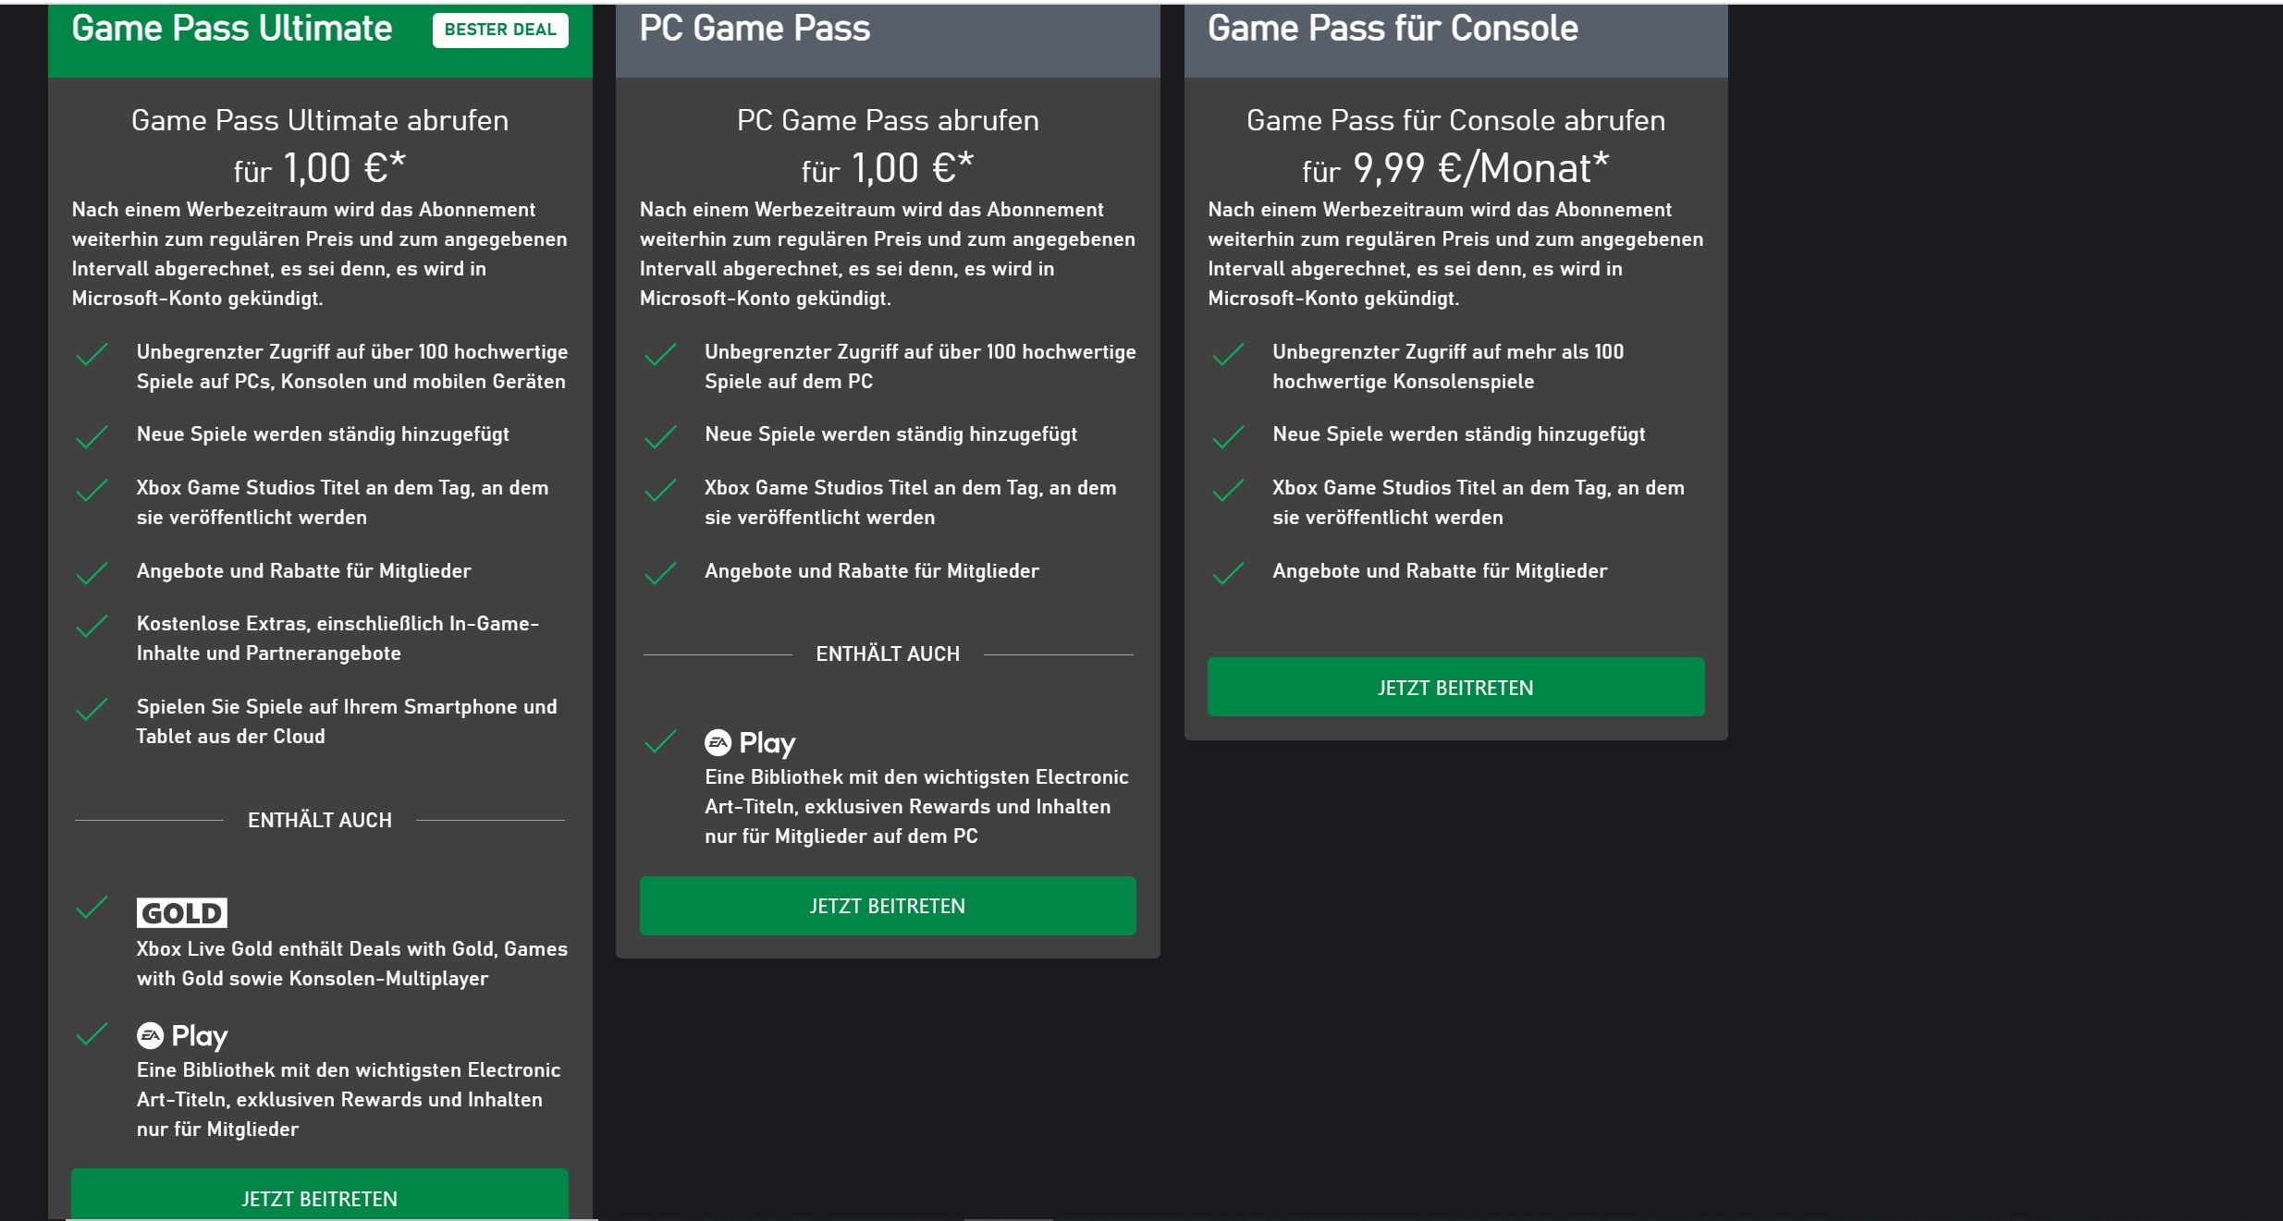Click checkmark beside Console 'Angebote und Rabatte'

point(1228,573)
